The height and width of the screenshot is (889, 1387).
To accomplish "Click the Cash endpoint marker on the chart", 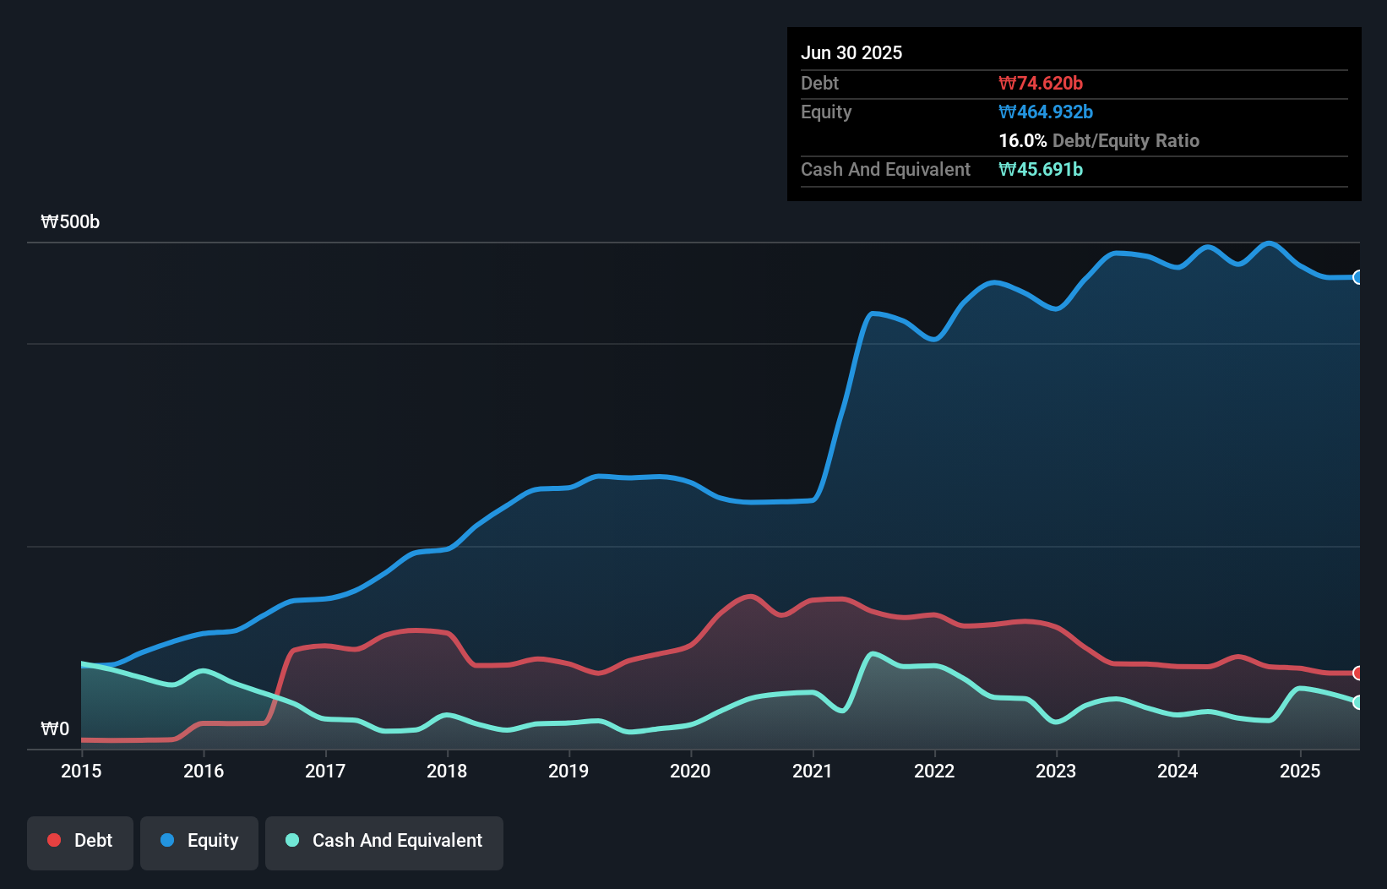I will coord(1357,702).
